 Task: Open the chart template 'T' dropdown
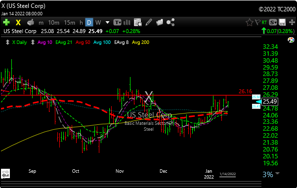pyautogui.click(x=118, y=23)
